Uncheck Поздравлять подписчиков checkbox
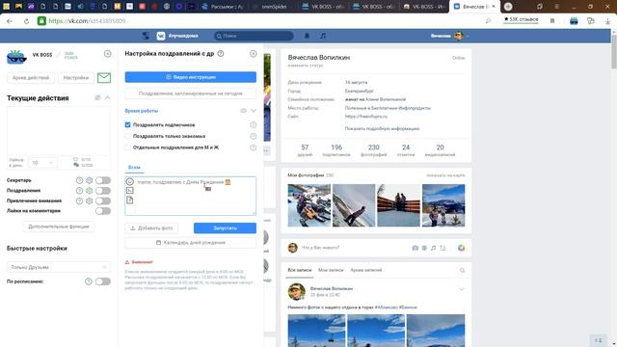 pyautogui.click(x=128, y=124)
